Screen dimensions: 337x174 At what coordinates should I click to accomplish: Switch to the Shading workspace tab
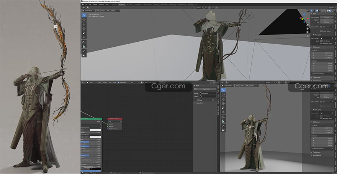156,5
